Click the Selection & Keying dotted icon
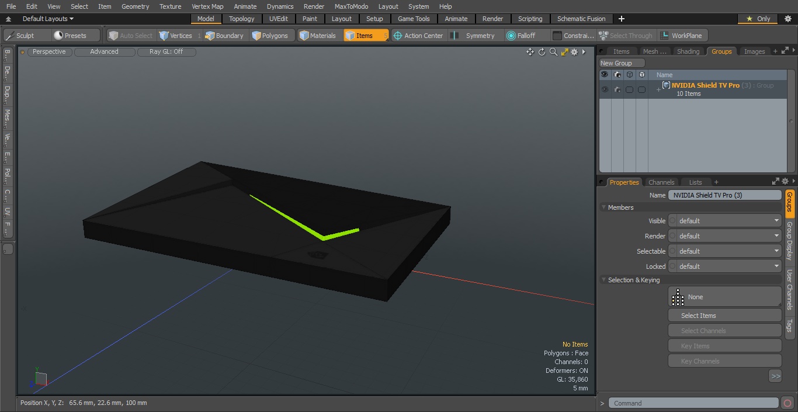The width and height of the screenshot is (798, 412). tap(678, 297)
